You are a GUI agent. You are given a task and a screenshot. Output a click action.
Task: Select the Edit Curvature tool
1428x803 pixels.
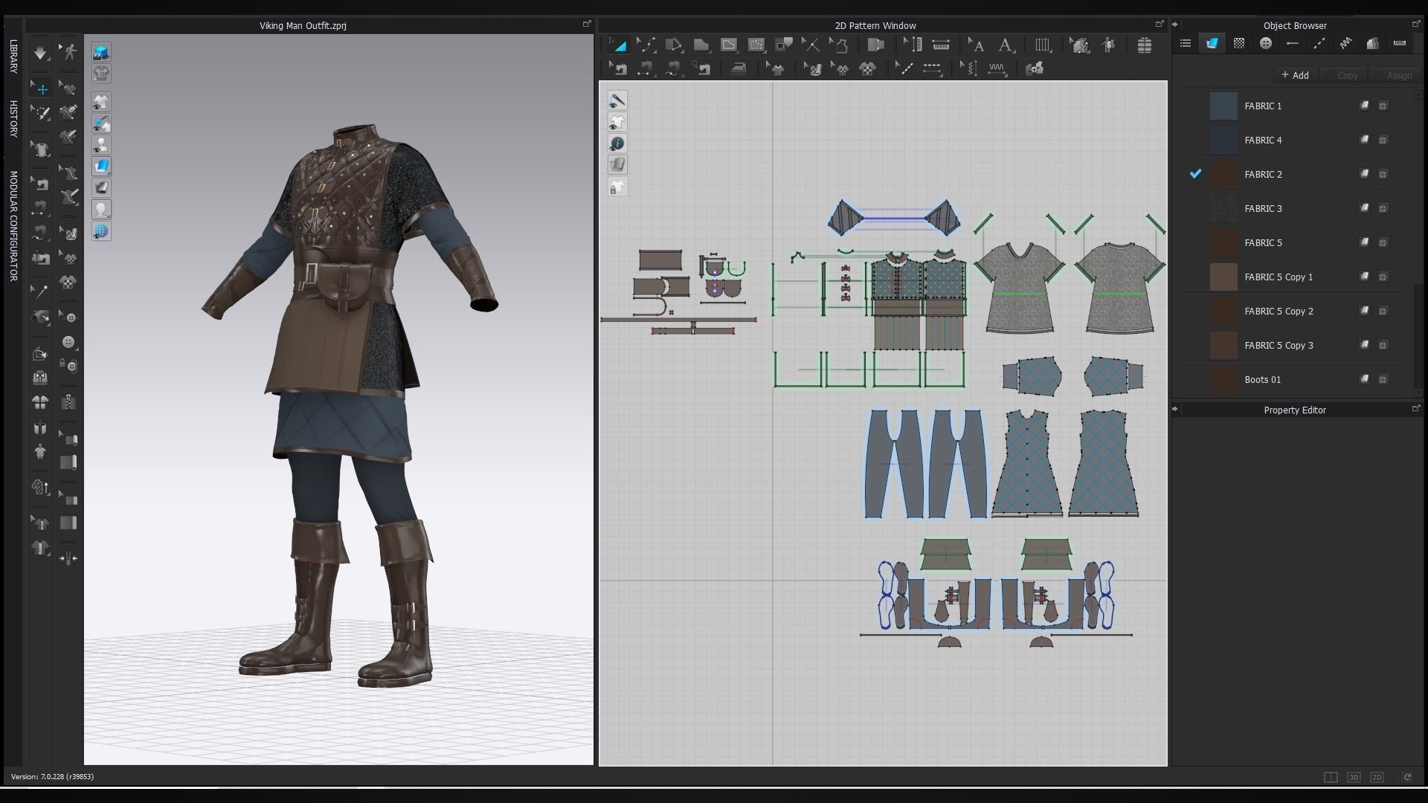tap(646, 45)
